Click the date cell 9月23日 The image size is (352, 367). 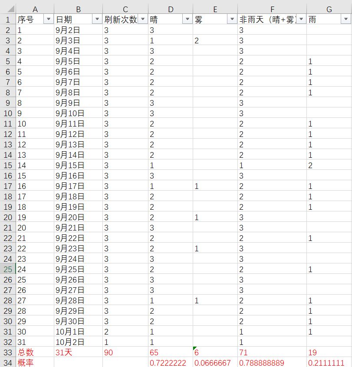click(78, 248)
